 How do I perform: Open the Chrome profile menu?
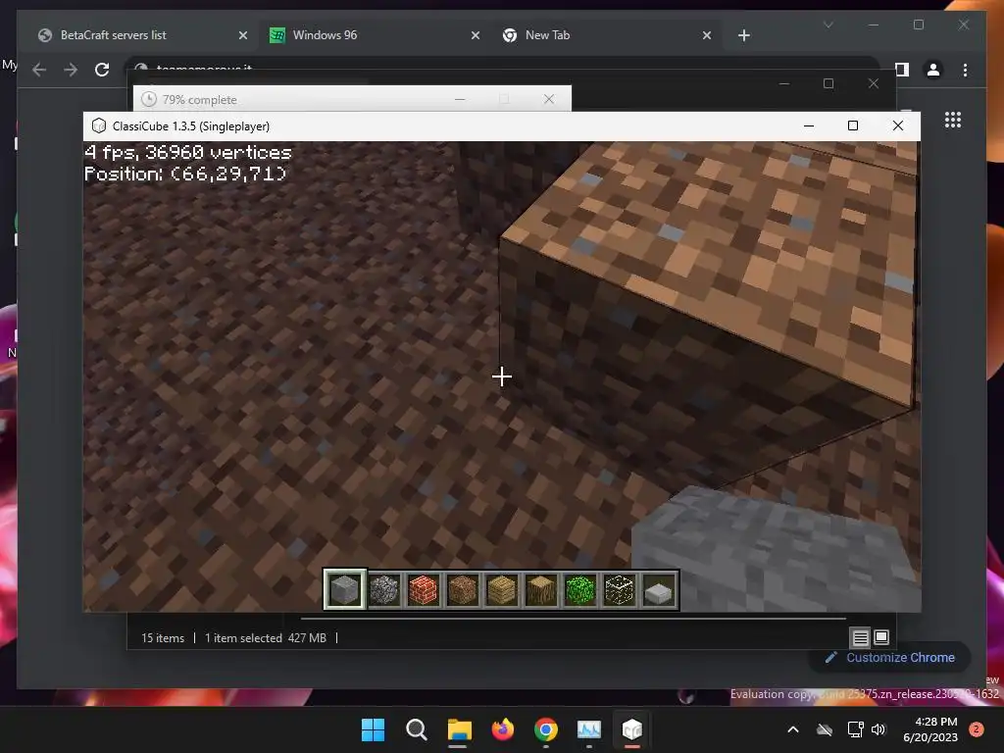coord(933,70)
